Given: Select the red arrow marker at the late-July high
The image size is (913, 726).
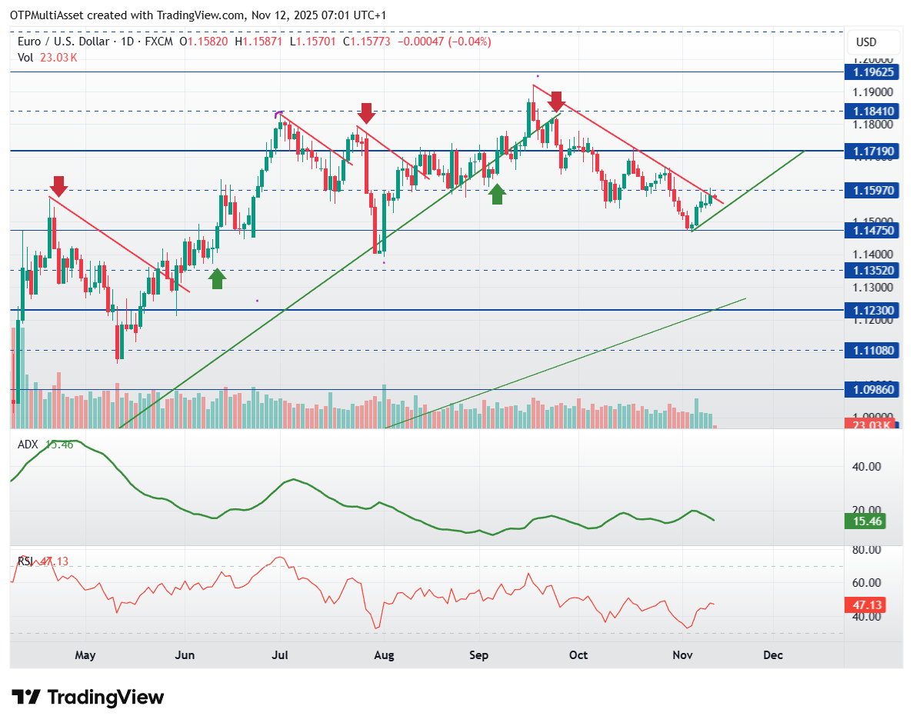Looking at the screenshot, I should tap(366, 113).
